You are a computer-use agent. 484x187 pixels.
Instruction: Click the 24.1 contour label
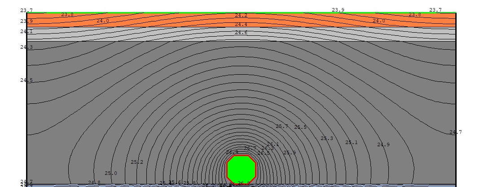26,31
